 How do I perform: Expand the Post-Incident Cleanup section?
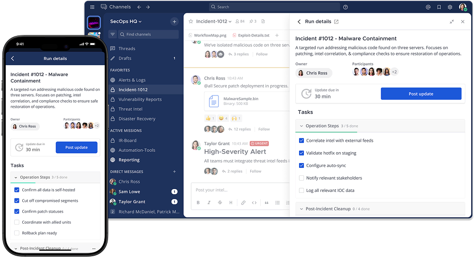pyautogui.click(x=301, y=209)
